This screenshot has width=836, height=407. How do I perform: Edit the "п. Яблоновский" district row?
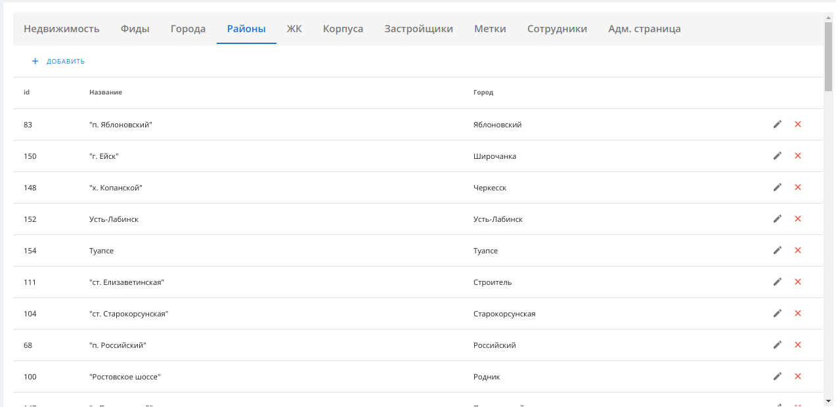coord(778,124)
